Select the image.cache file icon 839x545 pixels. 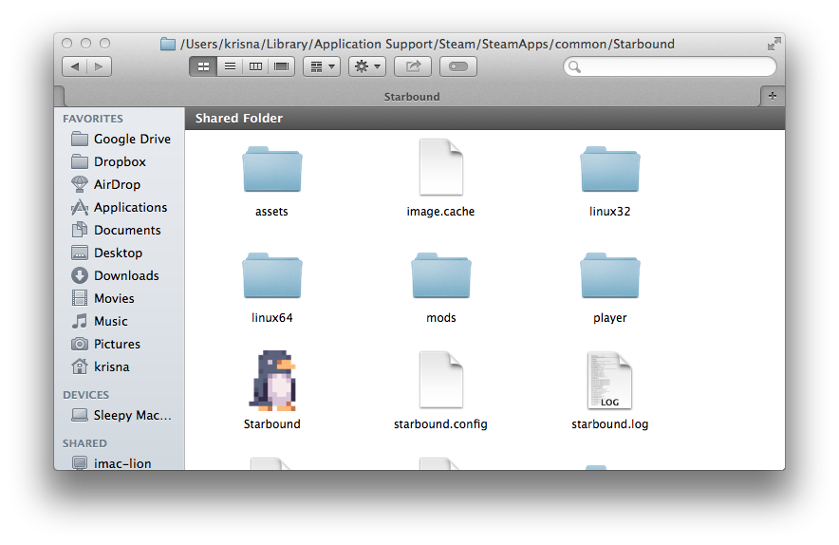(x=441, y=167)
